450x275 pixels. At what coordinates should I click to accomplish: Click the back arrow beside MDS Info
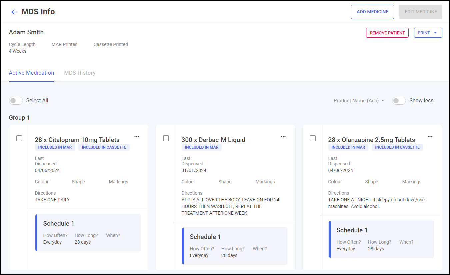click(x=14, y=12)
